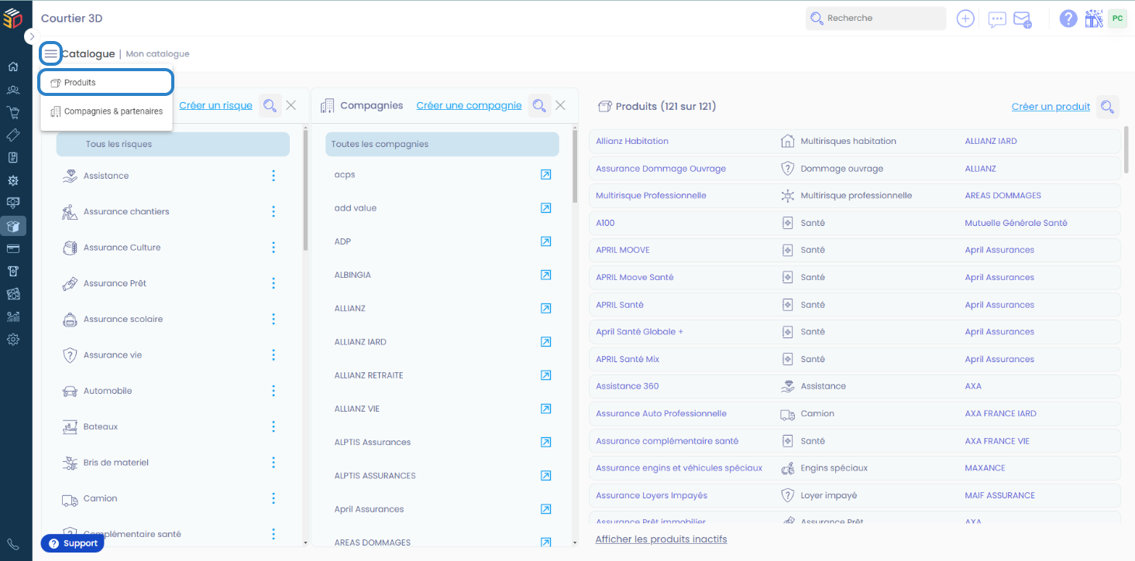Select Compagnies & partenaires menu entry
This screenshot has height=561, width=1135.
coord(106,111)
